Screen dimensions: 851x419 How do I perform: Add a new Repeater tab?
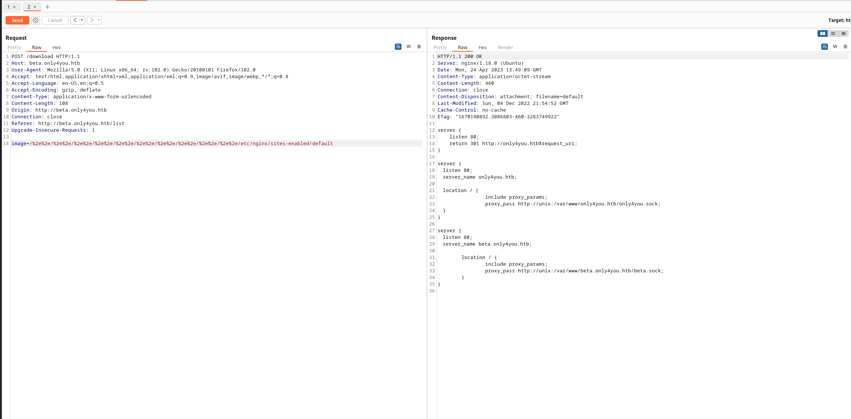[47, 7]
